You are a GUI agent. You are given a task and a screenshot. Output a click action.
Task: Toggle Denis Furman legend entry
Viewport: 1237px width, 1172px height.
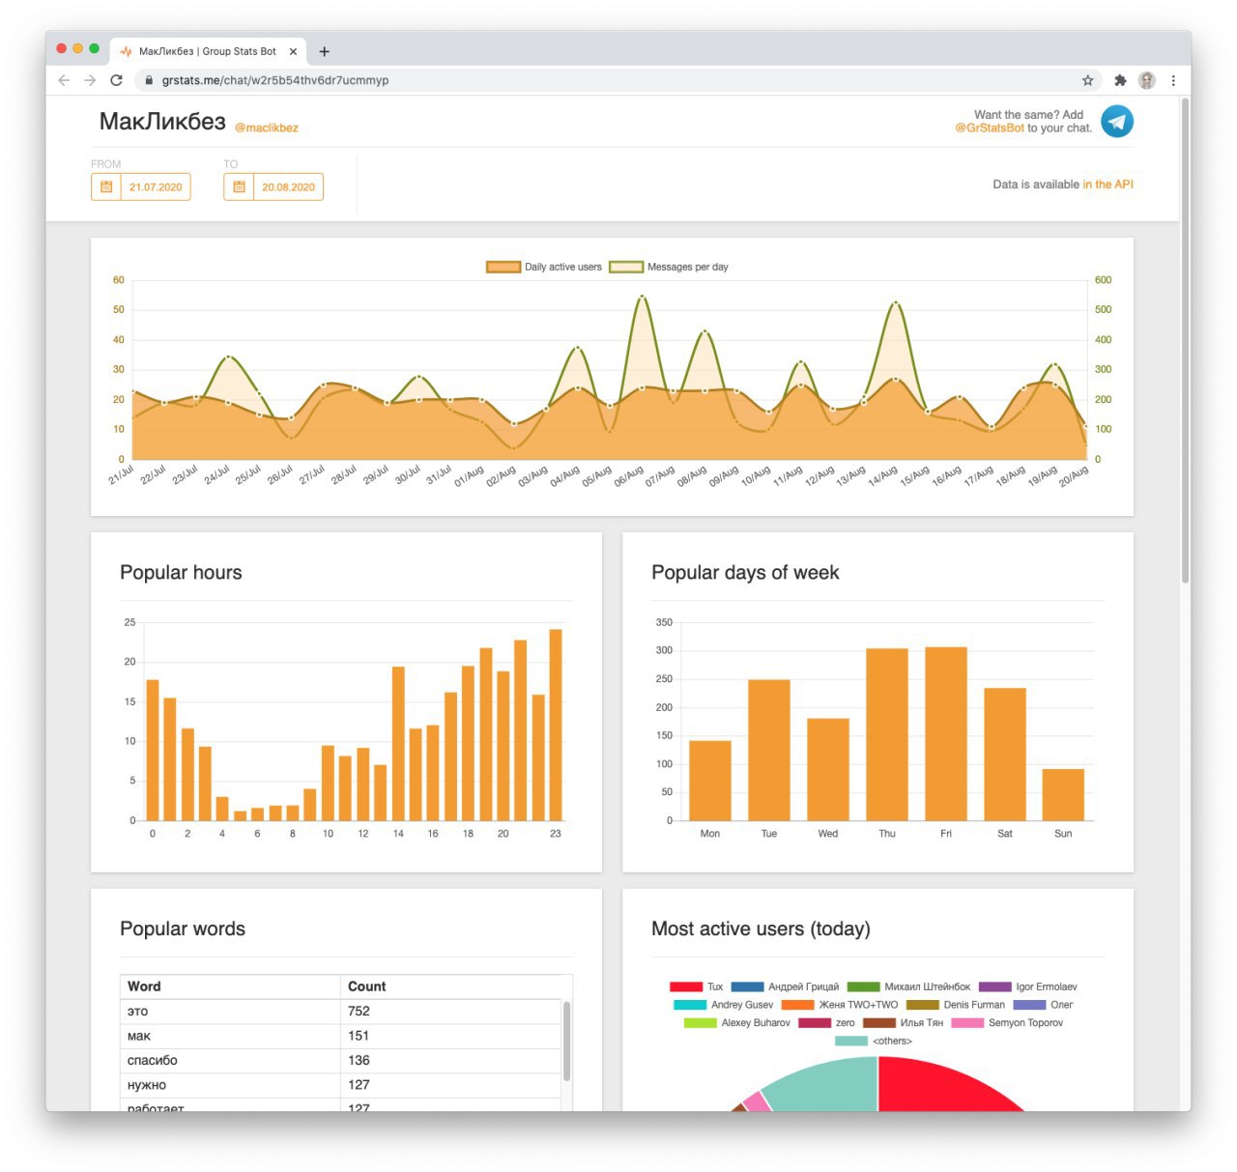click(956, 1005)
